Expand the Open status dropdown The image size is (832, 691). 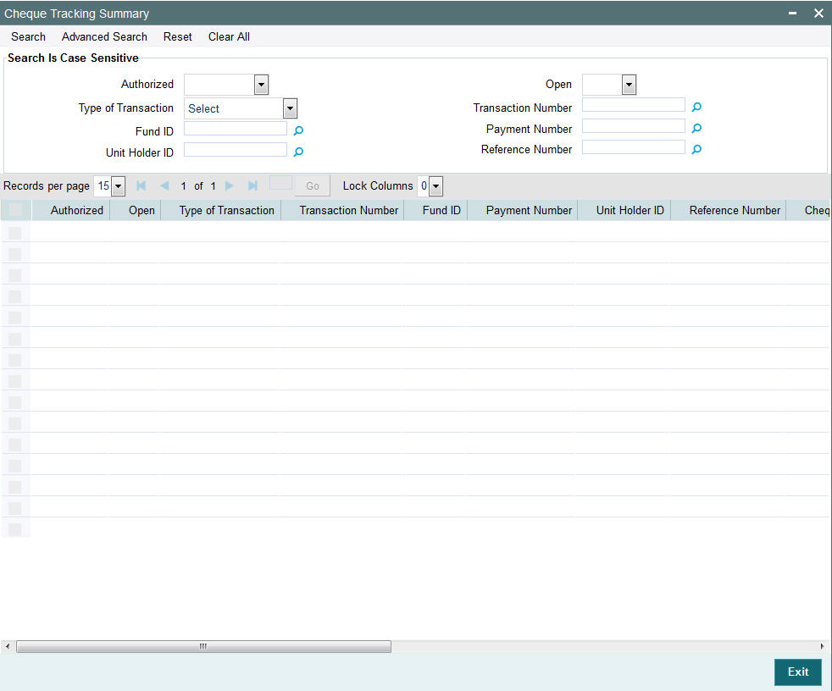pyautogui.click(x=629, y=85)
